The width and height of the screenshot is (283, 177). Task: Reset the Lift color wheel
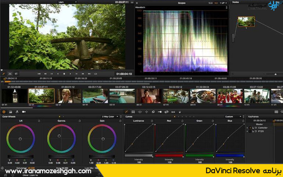(x=39, y=121)
